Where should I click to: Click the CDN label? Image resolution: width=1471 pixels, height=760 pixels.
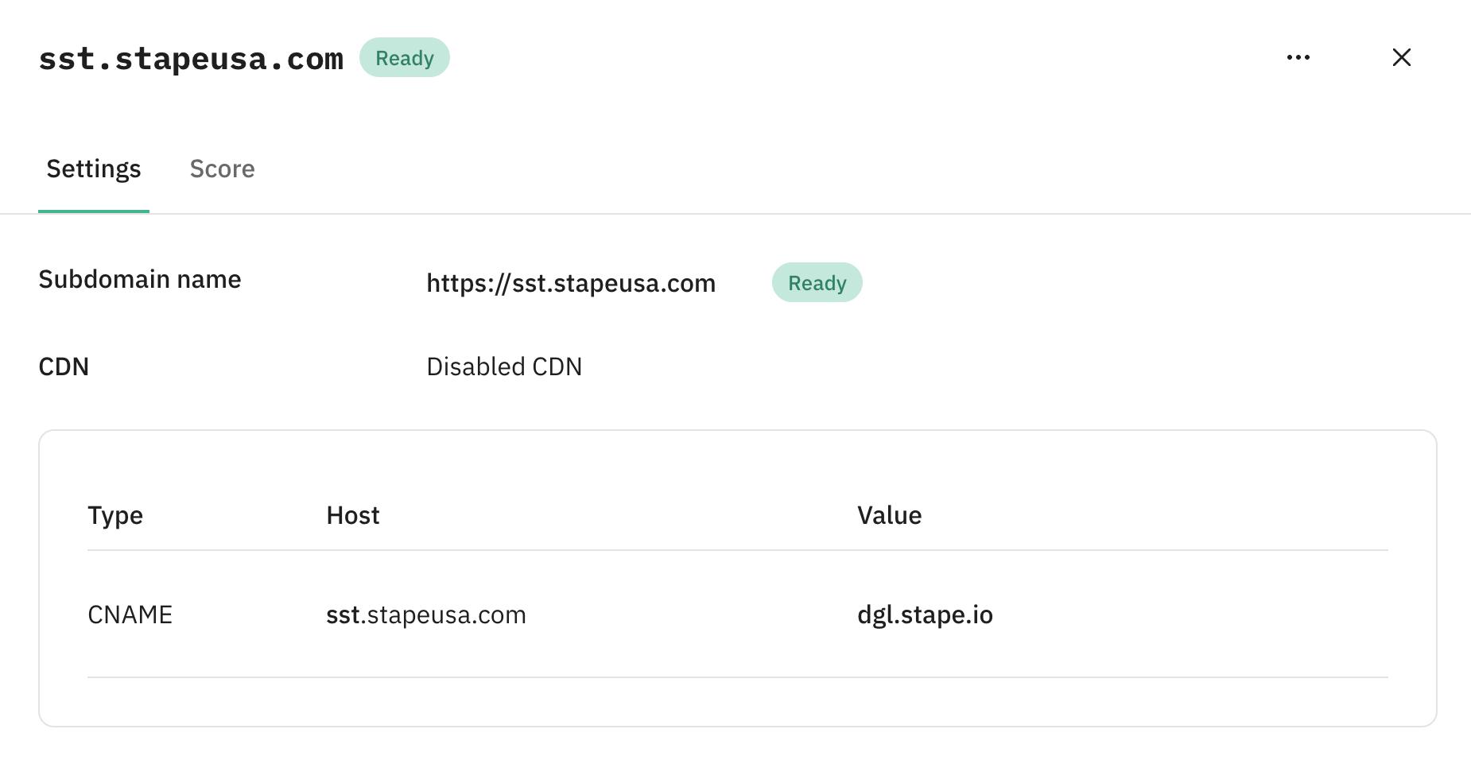tap(64, 366)
